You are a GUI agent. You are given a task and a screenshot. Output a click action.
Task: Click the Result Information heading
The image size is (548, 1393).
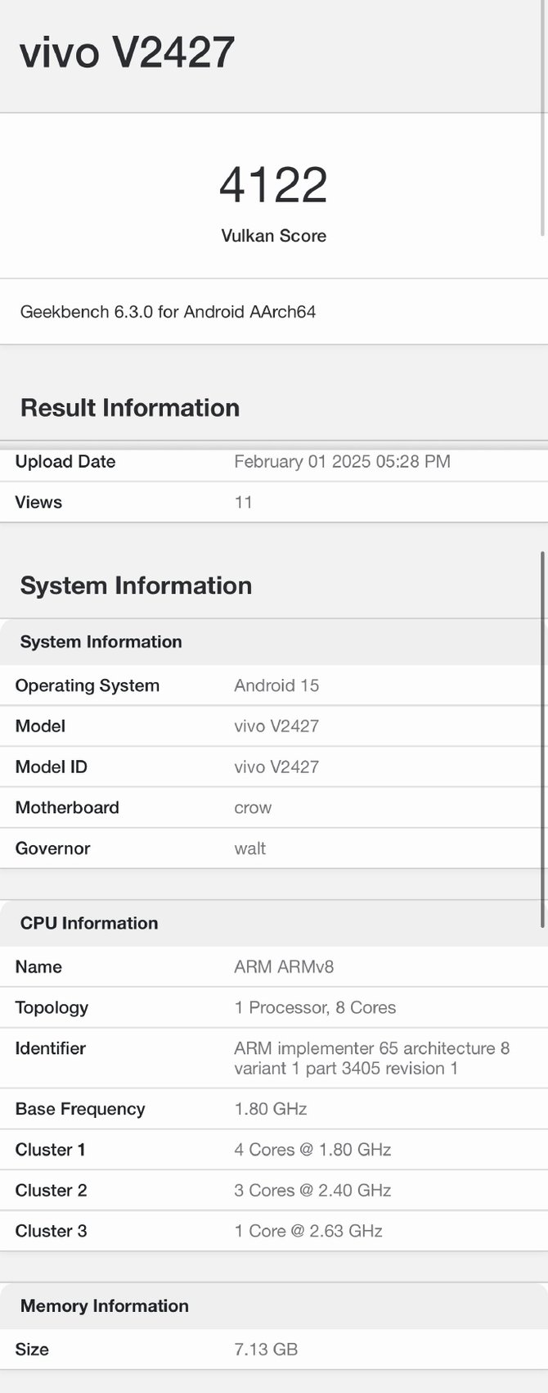129,407
